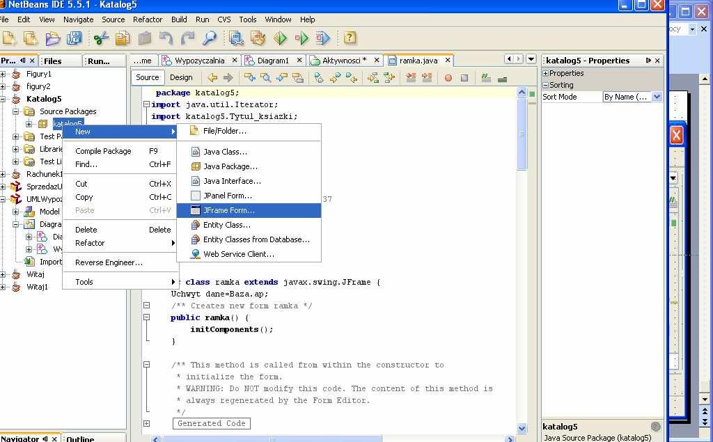Click the editor Back navigation arrow
The width and height of the screenshot is (713, 442).
click(x=212, y=78)
